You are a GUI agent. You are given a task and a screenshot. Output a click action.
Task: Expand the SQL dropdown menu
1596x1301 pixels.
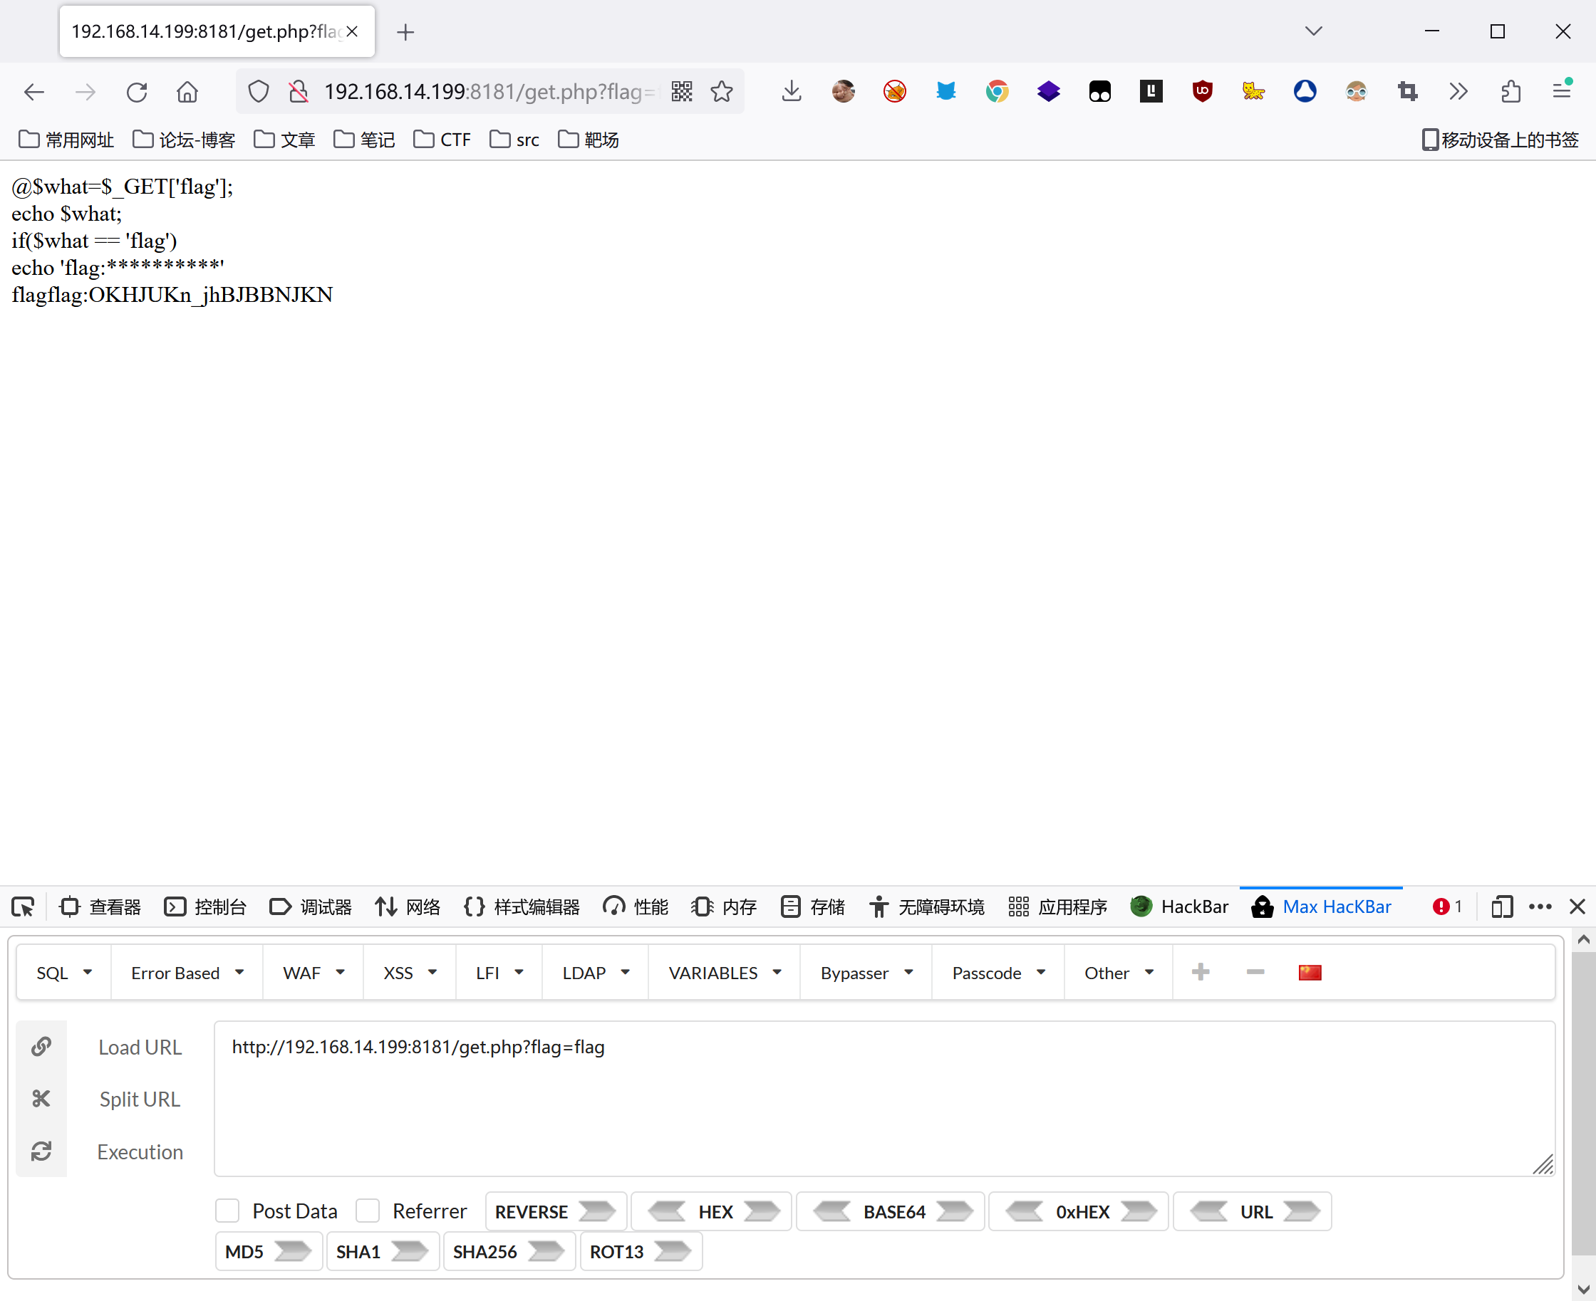(x=63, y=973)
